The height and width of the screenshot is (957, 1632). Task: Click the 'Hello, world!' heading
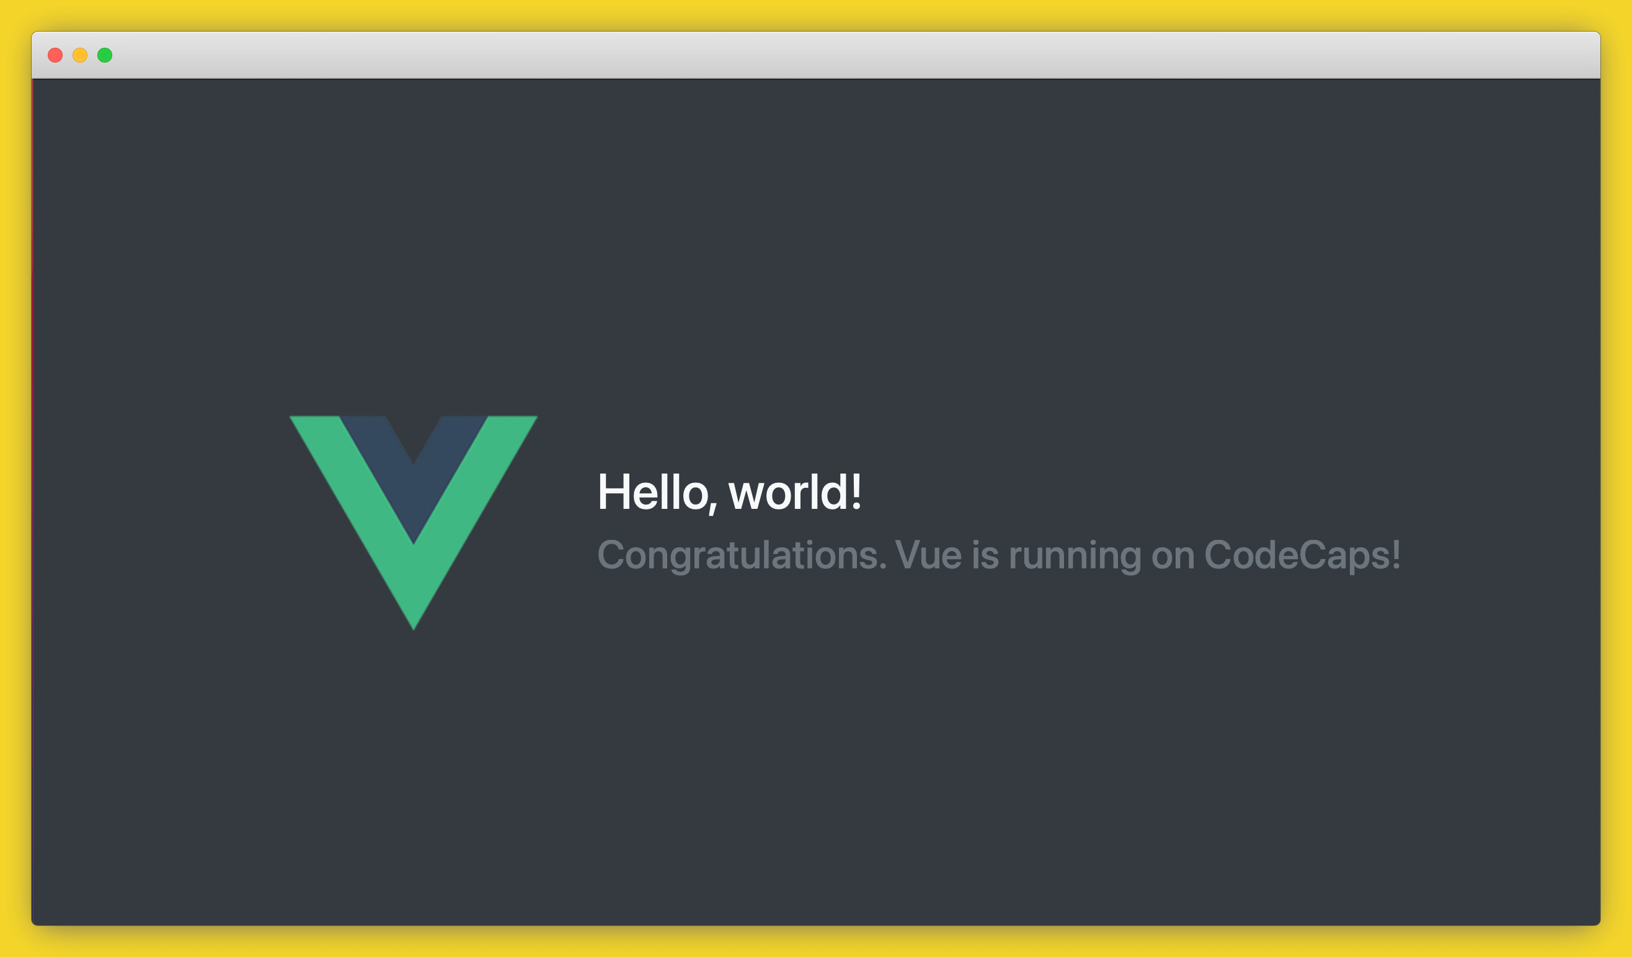tap(730, 492)
